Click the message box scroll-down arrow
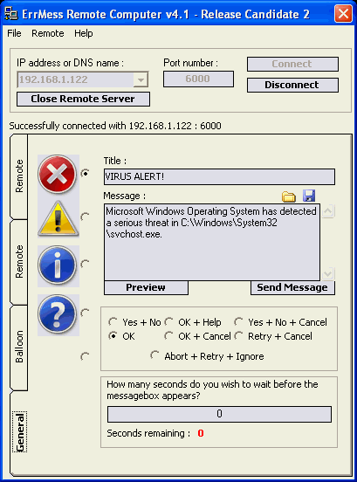 (x=328, y=273)
